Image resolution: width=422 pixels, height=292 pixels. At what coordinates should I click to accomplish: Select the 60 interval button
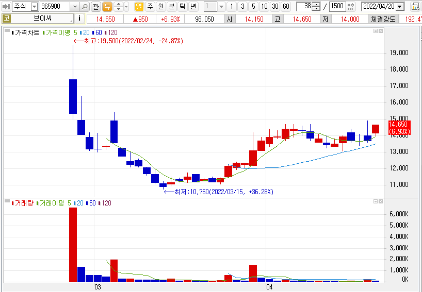coord(286,7)
